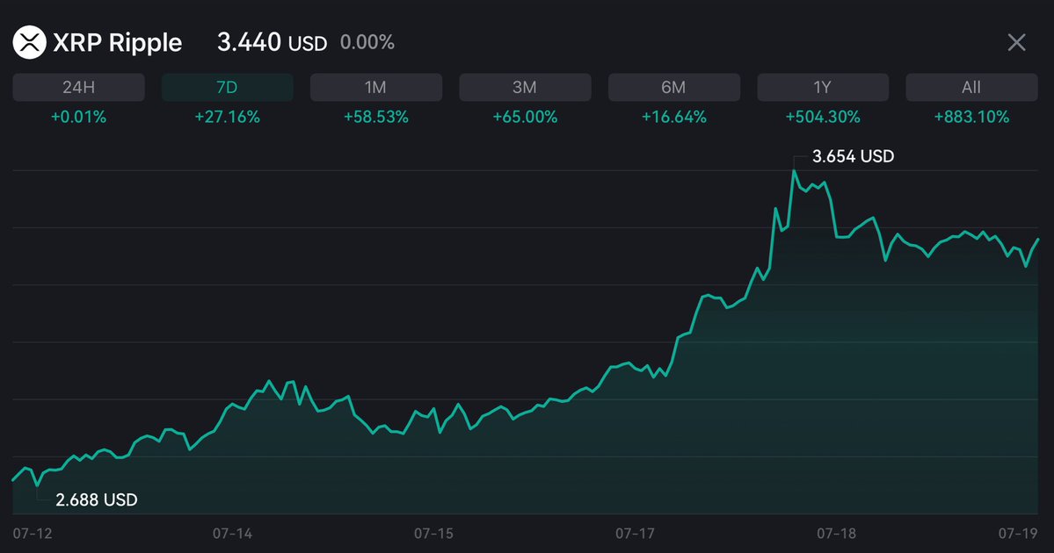Click the 07-19 date axis label
The image size is (1054, 553).
[1018, 534]
